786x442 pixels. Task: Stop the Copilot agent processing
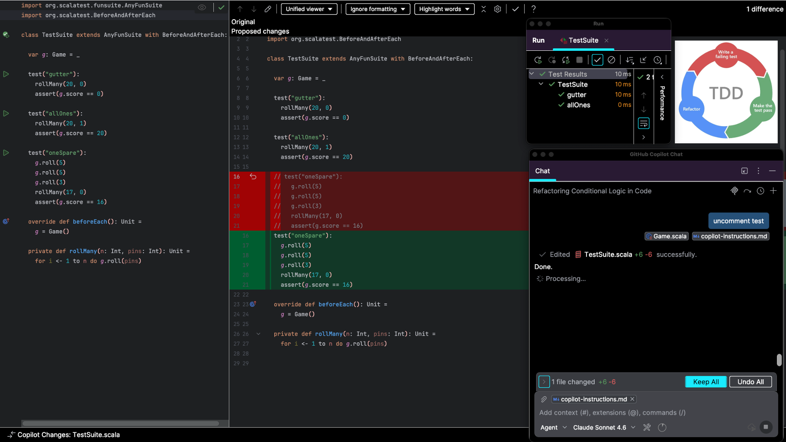(x=766, y=427)
